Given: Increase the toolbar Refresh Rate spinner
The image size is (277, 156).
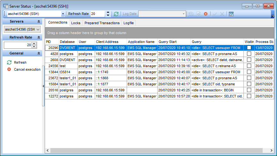Looking at the screenshot, I should click(108, 12).
